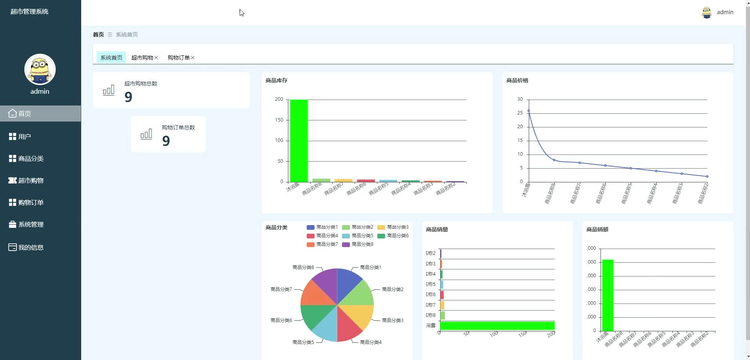Click the 商品分类3 yellow legend color swatch

point(381,227)
